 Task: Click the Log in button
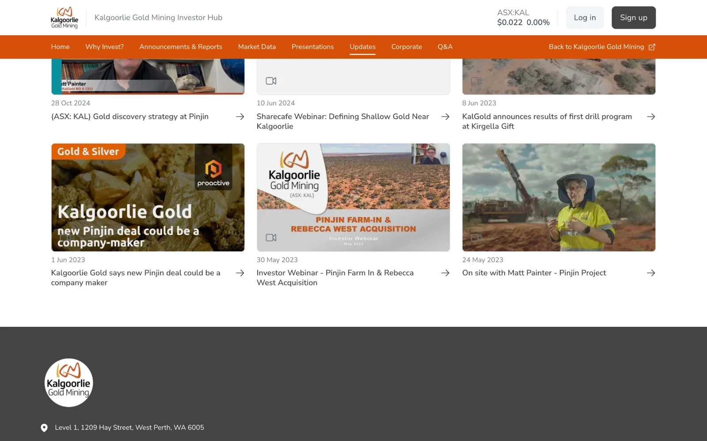(x=585, y=18)
